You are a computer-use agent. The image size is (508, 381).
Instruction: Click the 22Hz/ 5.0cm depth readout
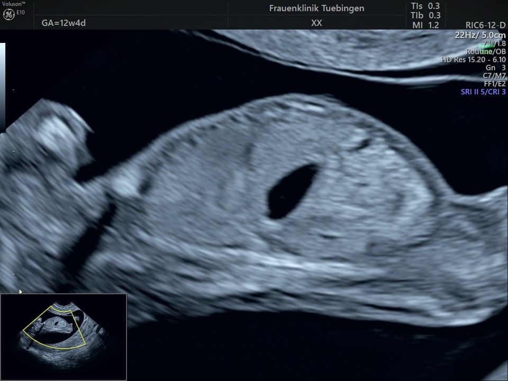click(x=480, y=35)
